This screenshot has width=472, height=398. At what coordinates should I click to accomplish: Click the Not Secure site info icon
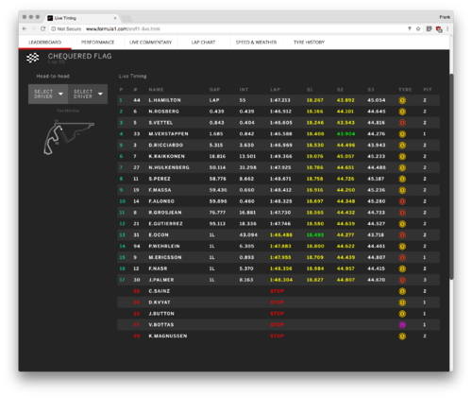point(54,28)
